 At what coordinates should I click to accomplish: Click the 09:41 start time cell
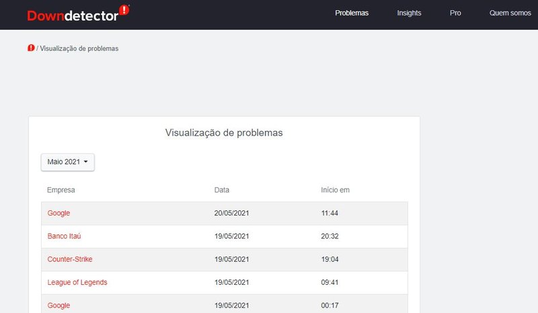(x=330, y=282)
